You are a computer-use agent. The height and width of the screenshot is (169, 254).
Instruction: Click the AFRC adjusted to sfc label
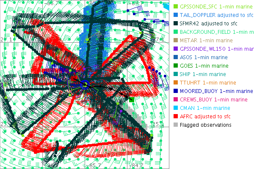pyautogui.click(x=205, y=117)
